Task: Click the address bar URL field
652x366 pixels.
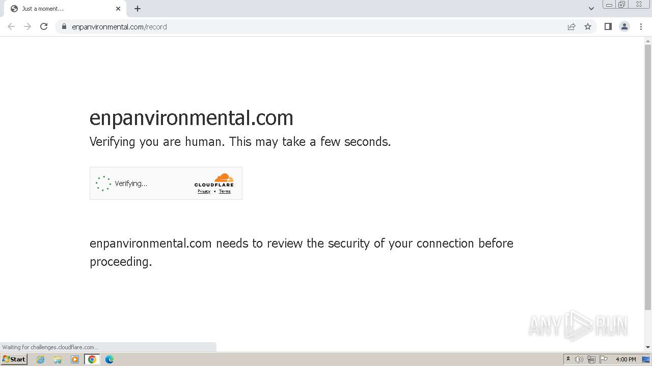Action: [306, 26]
